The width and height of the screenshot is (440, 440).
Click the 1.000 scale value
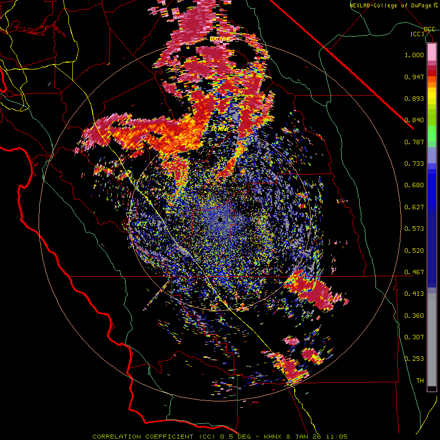tap(414, 55)
